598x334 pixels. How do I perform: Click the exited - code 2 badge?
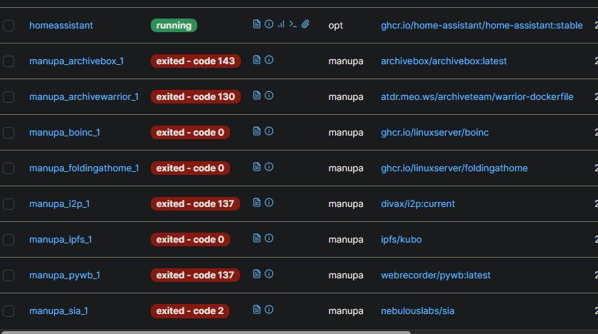190,311
